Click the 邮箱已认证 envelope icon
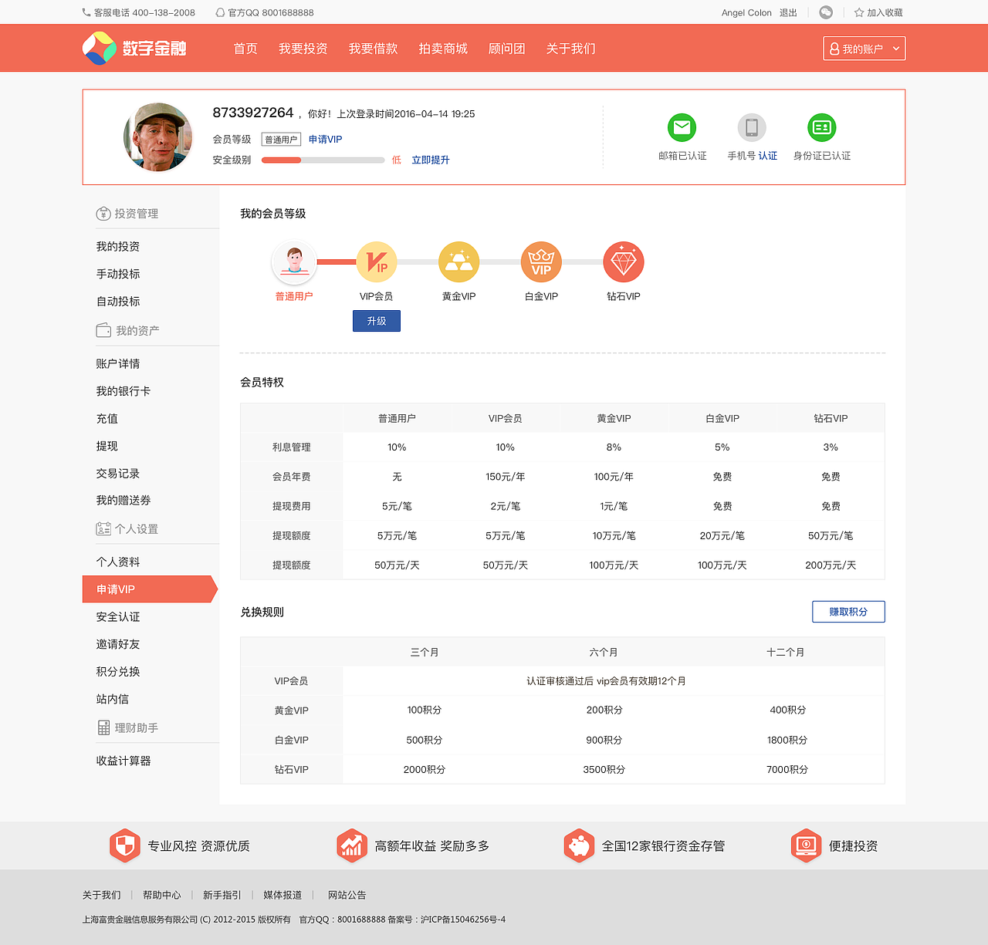The width and height of the screenshot is (988, 945). tap(682, 127)
